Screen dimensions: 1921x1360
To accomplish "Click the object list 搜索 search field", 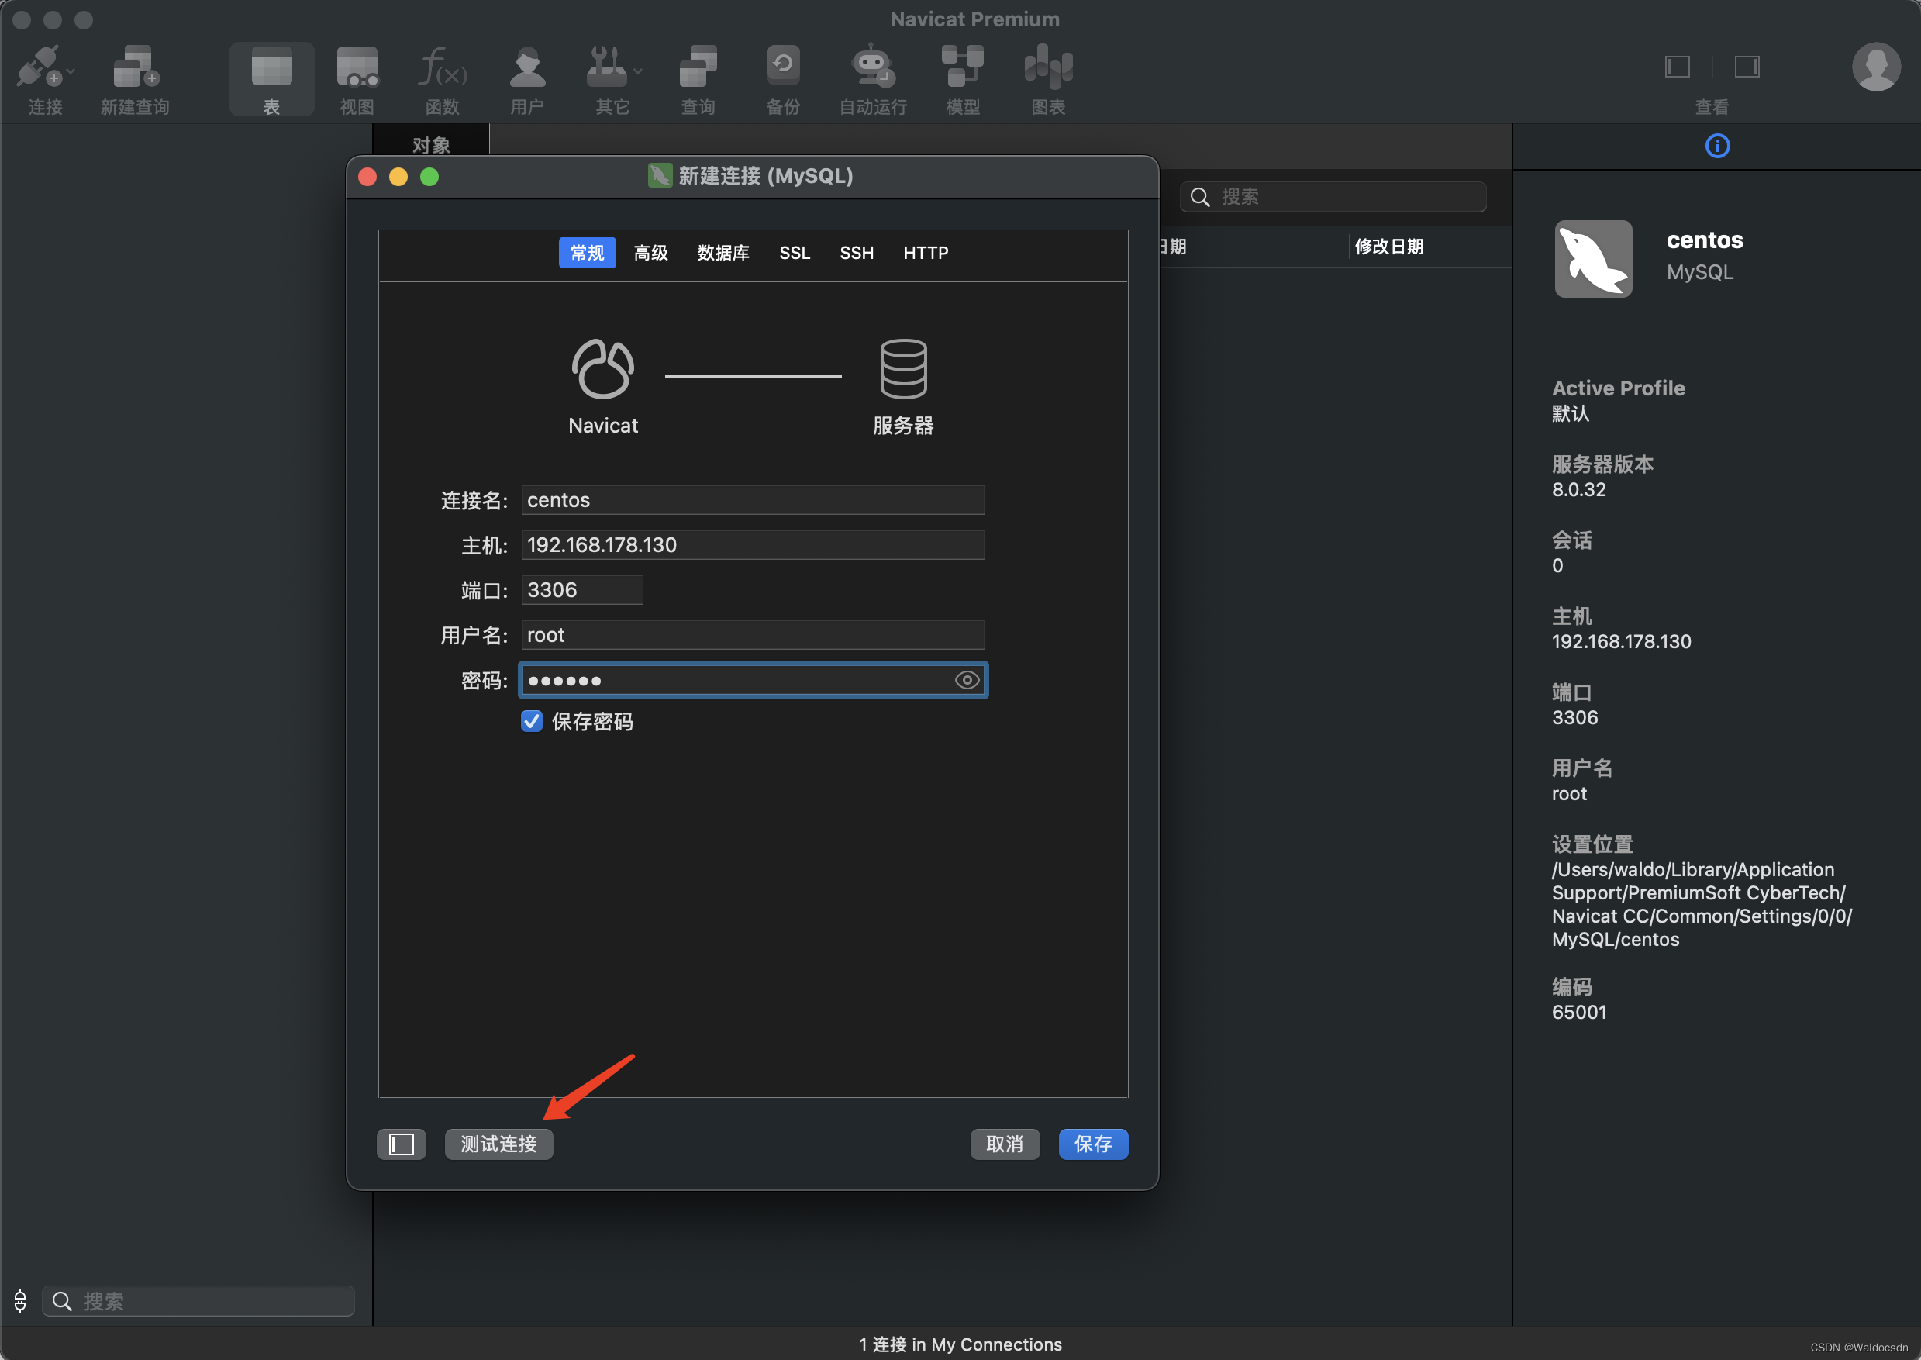I will 1333,197.
